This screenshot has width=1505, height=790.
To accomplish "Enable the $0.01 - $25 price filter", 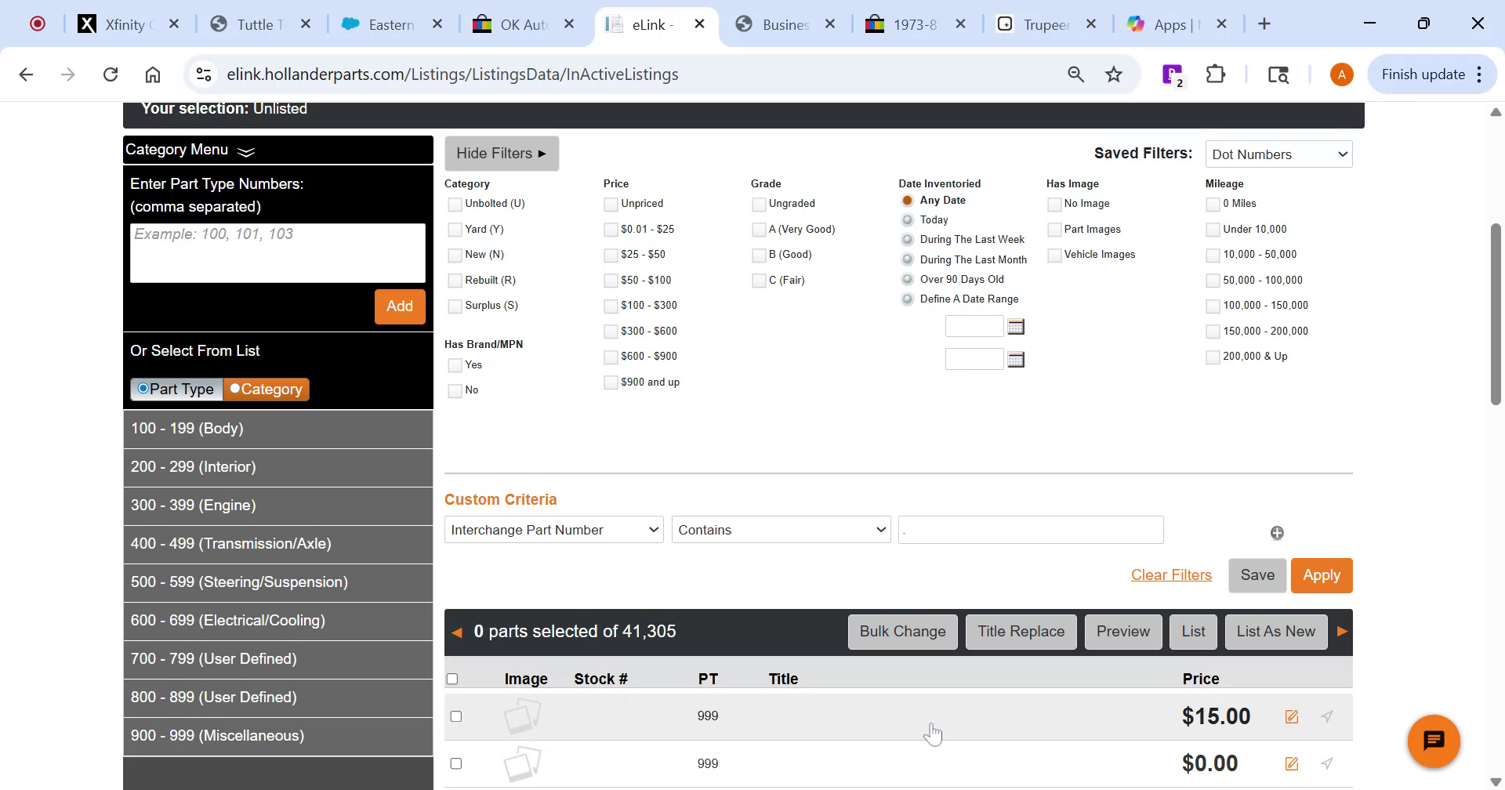I will (x=611, y=229).
